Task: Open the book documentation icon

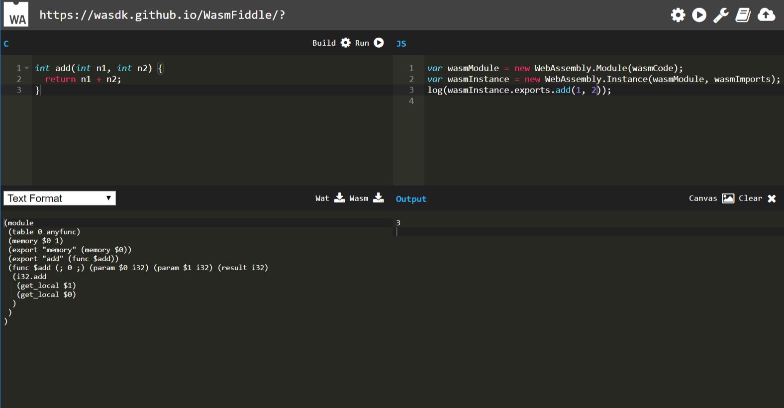Action: 743,15
